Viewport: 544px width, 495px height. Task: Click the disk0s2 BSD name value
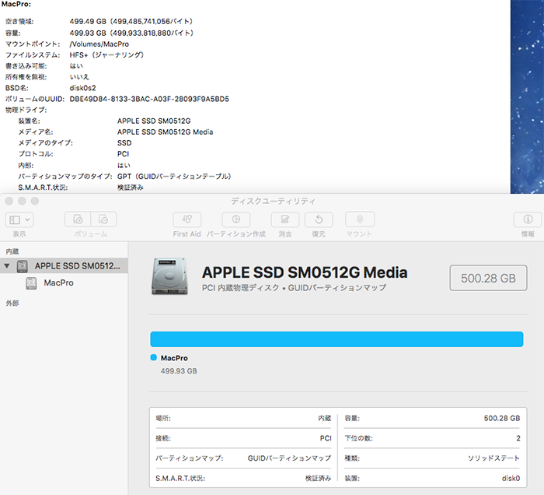[82, 88]
